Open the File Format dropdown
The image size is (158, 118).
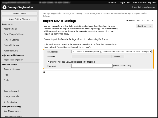point(111,52)
